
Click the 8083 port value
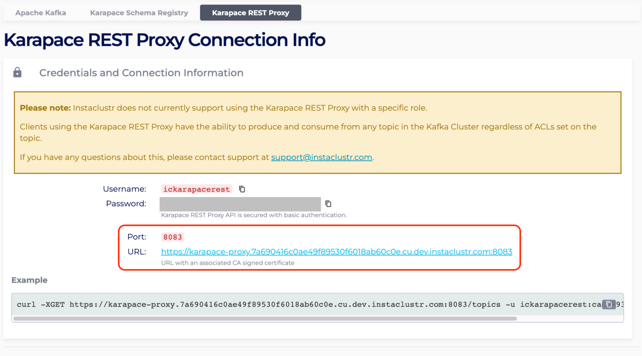pos(172,237)
